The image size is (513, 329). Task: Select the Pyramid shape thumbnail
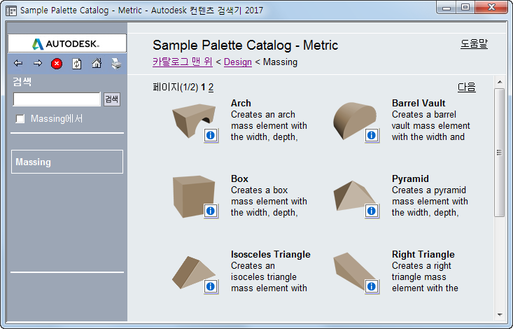tap(354, 195)
